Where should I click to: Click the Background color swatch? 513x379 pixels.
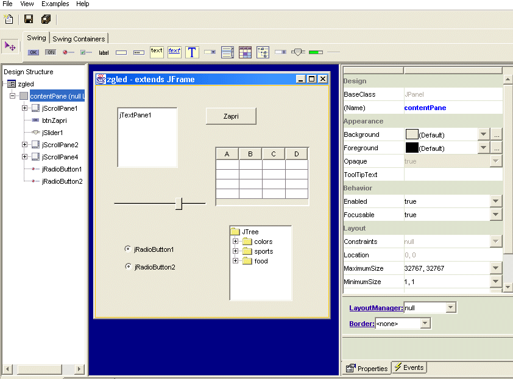click(x=412, y=134)
